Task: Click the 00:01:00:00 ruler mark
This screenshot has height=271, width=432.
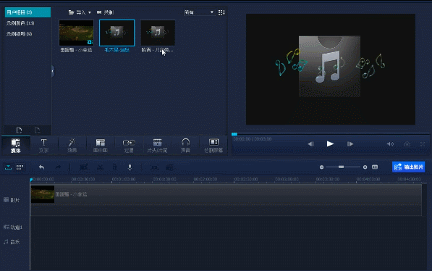Action: point(124,180)
